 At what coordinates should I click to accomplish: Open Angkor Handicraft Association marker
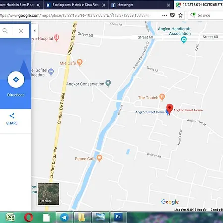click(x=184, y=40)
